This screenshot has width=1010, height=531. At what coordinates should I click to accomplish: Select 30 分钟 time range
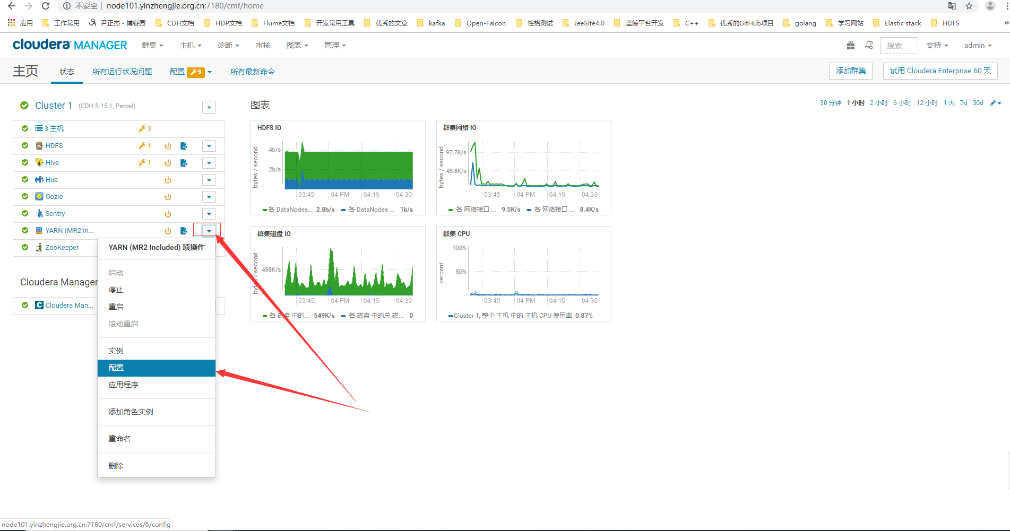[831, 103]
